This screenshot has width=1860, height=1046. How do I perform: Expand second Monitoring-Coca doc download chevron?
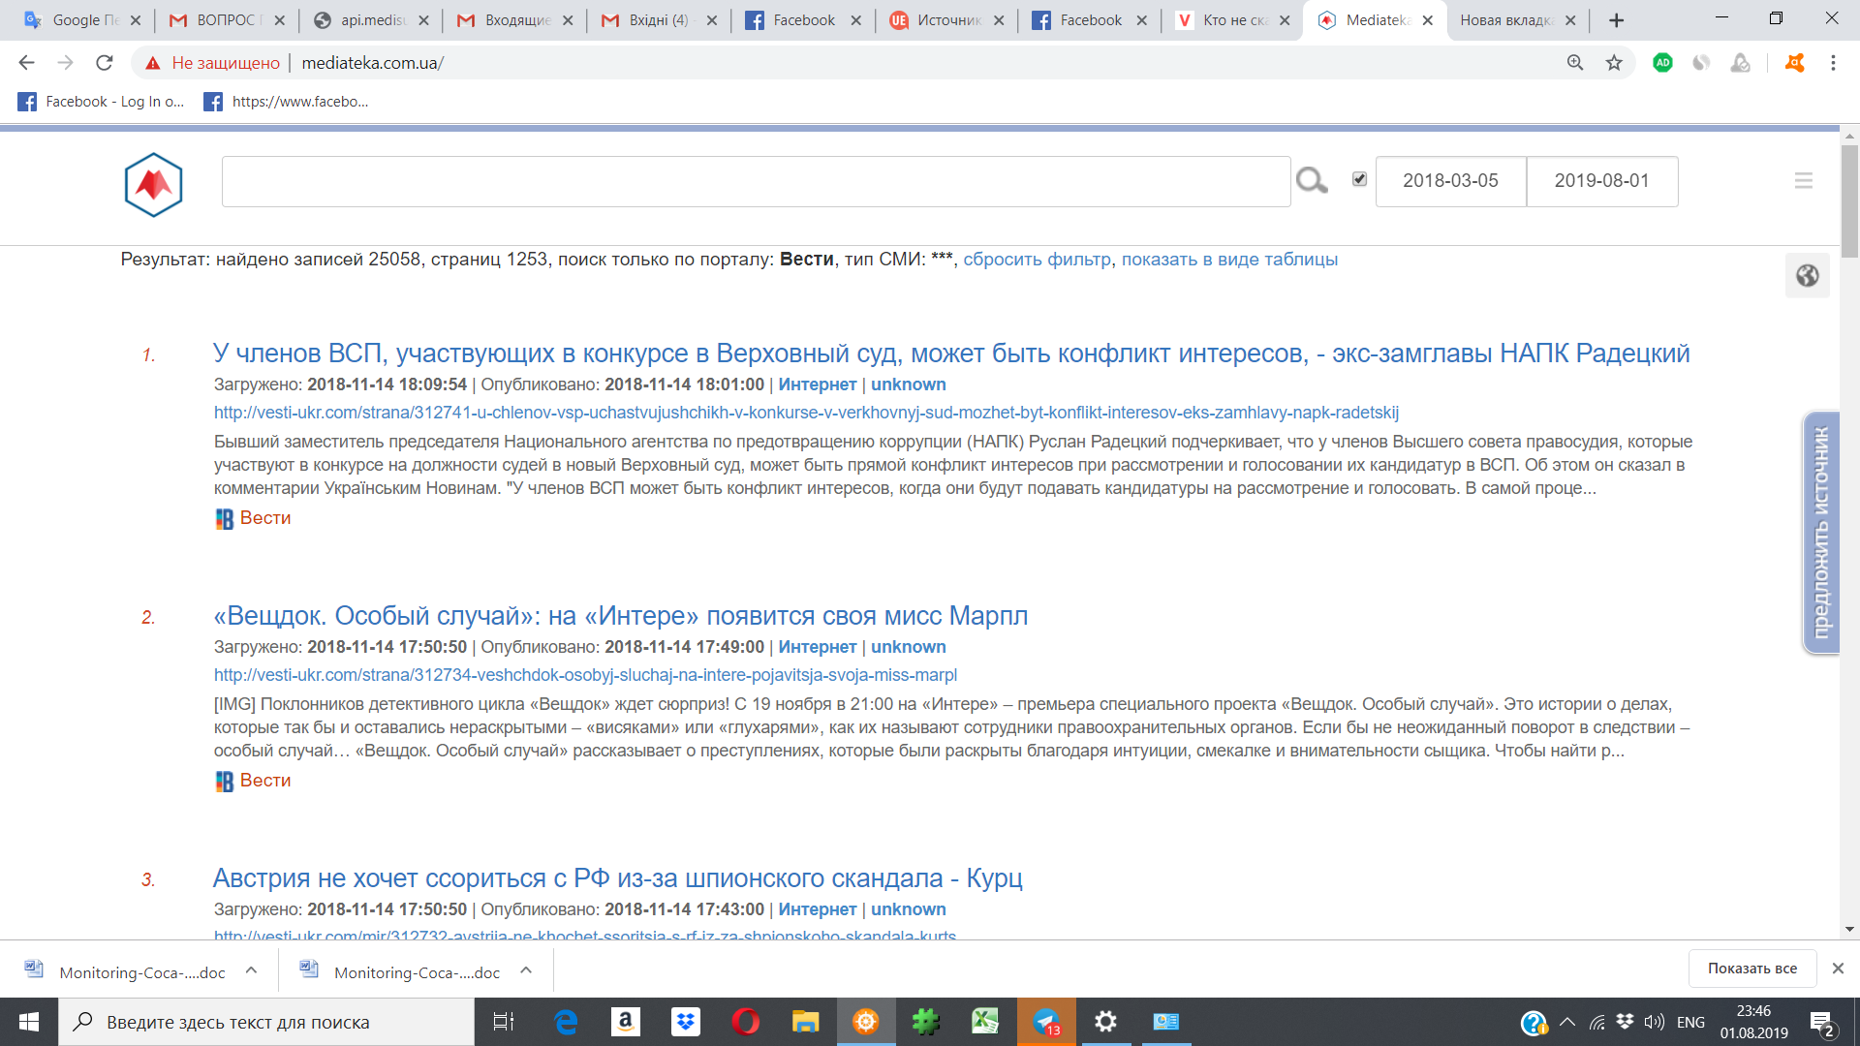click(526, 970)
